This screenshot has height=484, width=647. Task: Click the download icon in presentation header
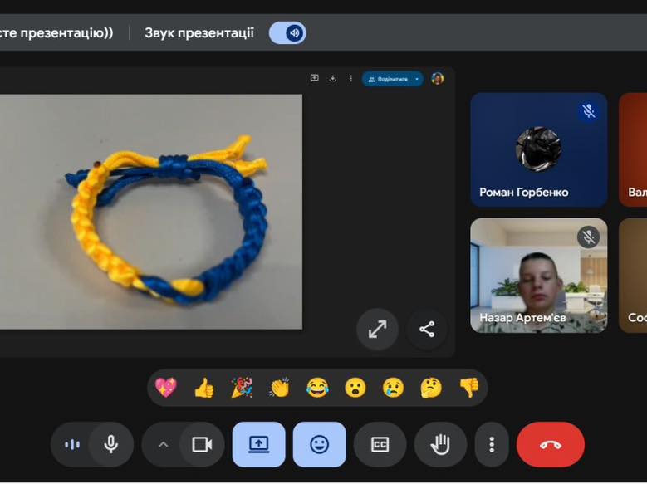(333, 79)
